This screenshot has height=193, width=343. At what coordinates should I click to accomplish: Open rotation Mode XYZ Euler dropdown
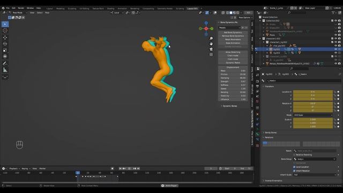(x=313, y=115)
